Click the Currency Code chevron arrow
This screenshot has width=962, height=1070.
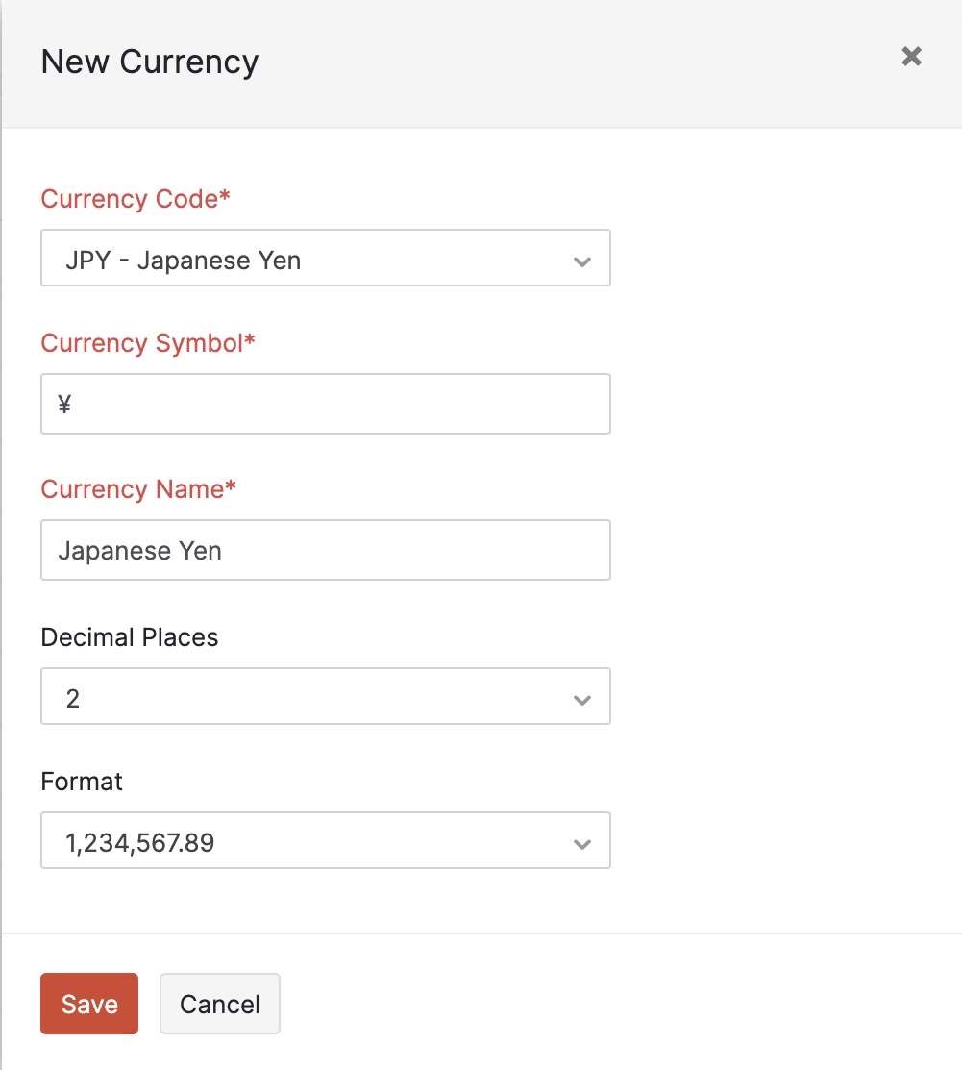(x=581, y=259)
